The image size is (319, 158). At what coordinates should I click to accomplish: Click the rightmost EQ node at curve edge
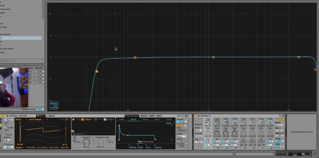[315, 70]
